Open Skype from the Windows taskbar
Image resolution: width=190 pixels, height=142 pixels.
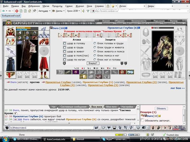(115, 139)
